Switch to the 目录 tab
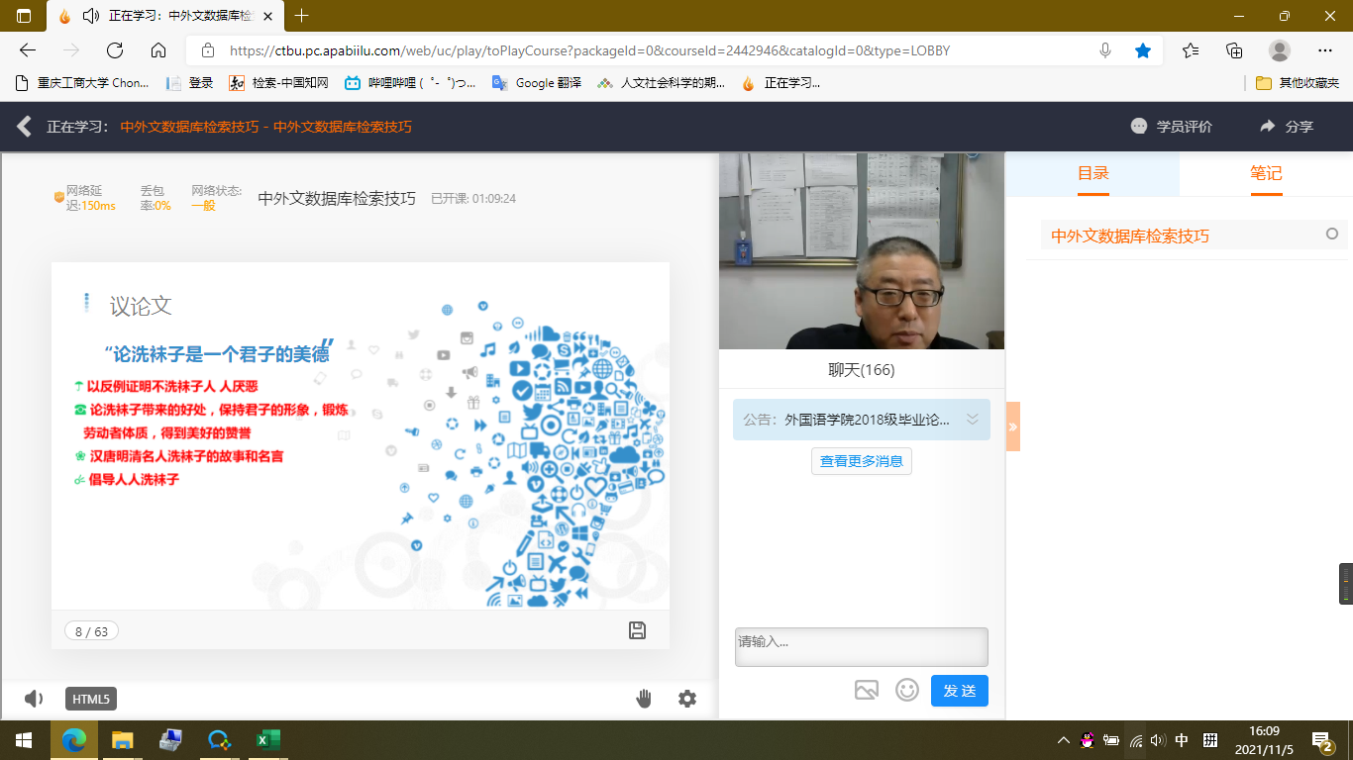 [x=1093, y=173]
